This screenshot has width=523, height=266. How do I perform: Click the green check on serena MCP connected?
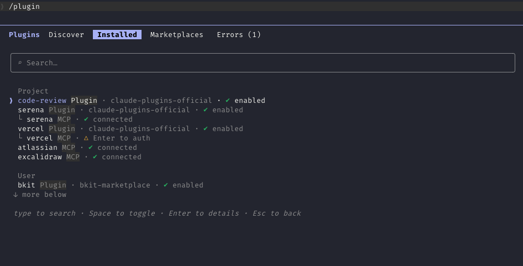click(x=86, y=119)
